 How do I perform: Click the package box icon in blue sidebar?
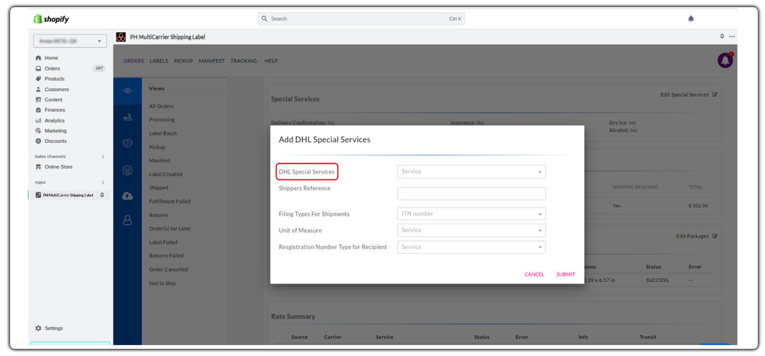pos(127,143)
